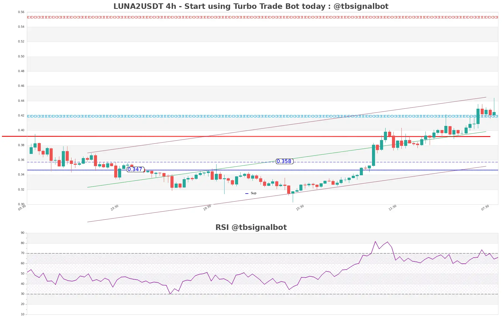The image size is (502, 335).
Task: Click the 0.54 price axis label
Action: [21, 27]
